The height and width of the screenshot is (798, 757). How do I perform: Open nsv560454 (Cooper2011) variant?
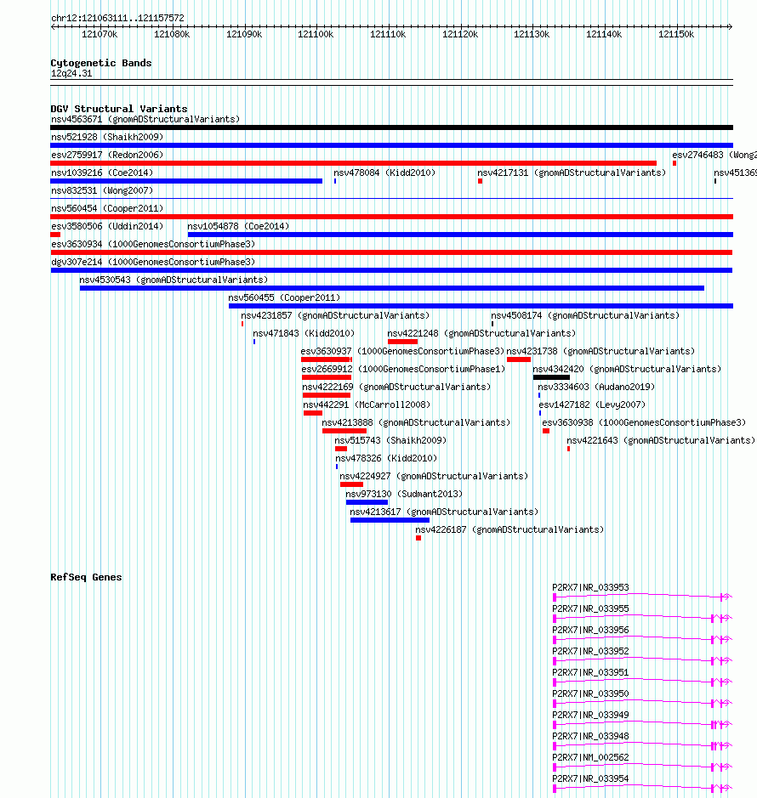(x=107, y=208)
